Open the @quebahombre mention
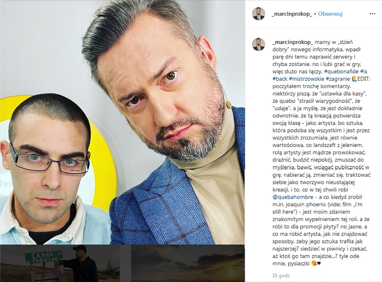This screenshot has width=382, height=282. [293, 197]
